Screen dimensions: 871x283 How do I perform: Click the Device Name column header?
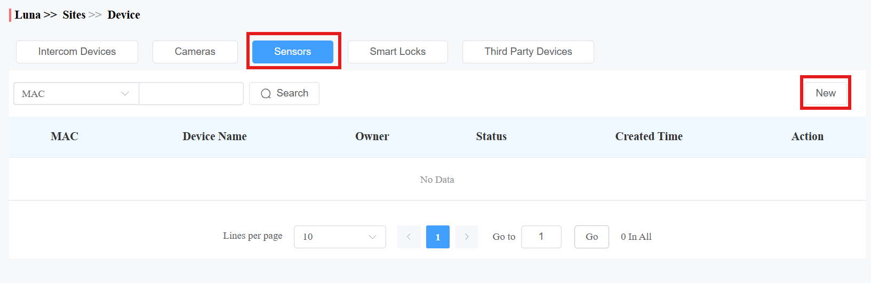point(214,136)
